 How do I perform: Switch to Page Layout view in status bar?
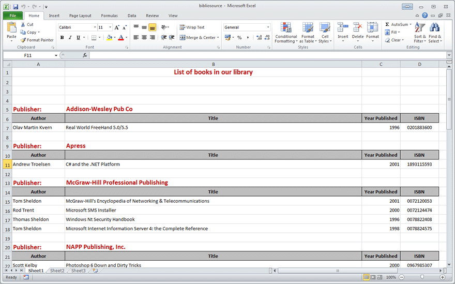(373, 277)
